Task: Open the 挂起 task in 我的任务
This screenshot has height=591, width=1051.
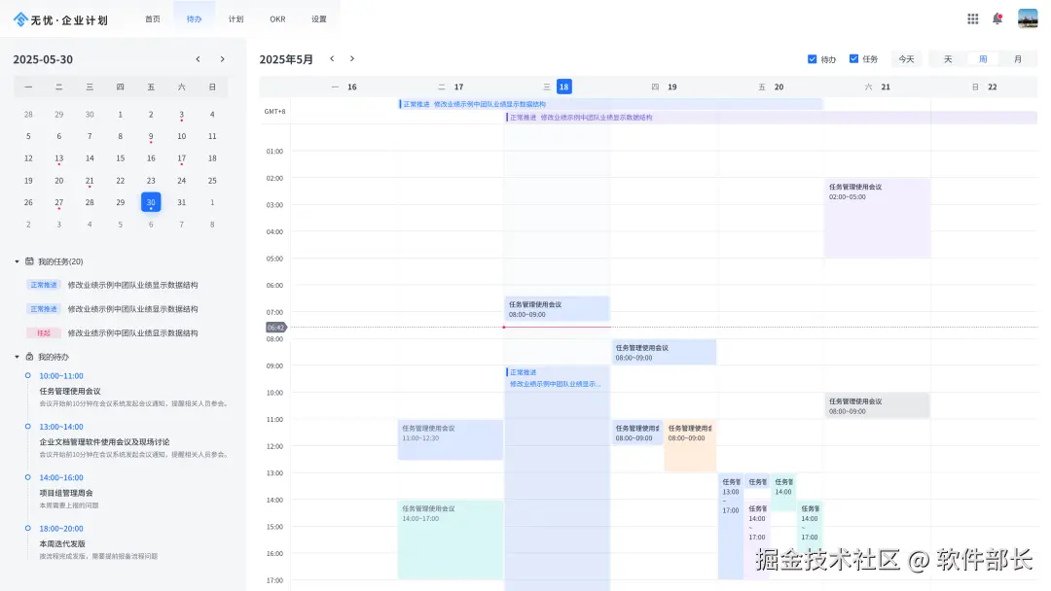Action: coord(113,333)
